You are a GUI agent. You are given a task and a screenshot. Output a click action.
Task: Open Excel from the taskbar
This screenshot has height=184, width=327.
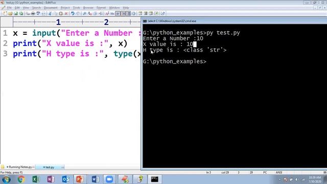click(36, 179)
